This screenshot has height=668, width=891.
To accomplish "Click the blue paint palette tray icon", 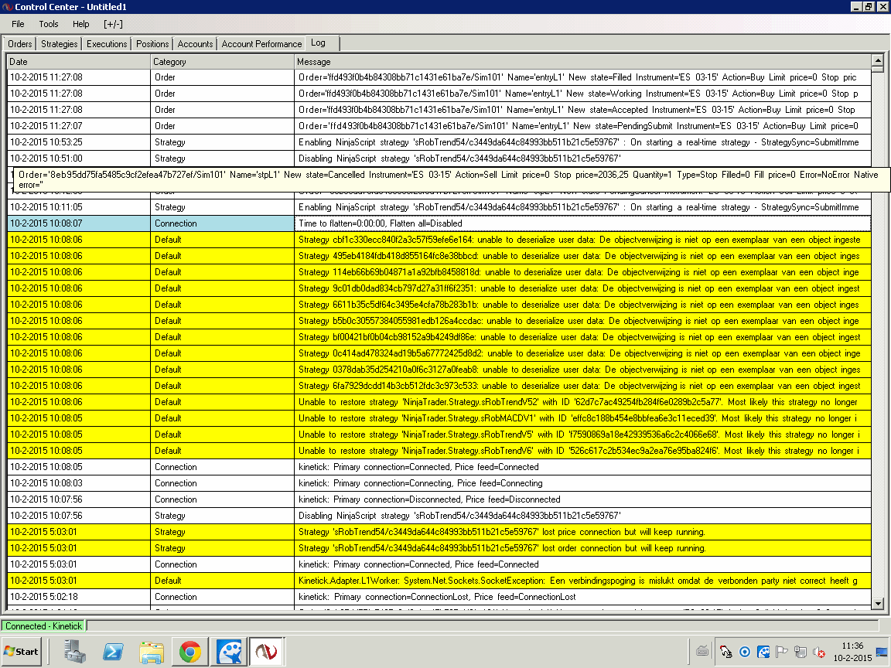I will [763, 652].
